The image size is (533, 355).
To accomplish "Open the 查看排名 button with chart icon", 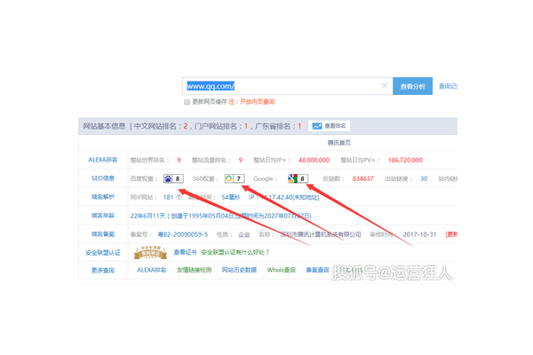I will click(329, 126).
